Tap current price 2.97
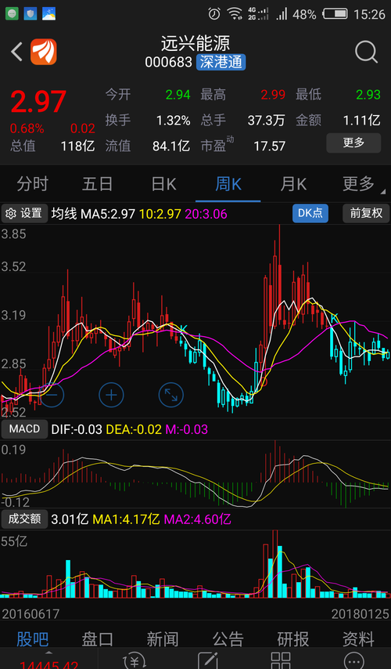Screen dimensions: 391x669 [38, 102]
